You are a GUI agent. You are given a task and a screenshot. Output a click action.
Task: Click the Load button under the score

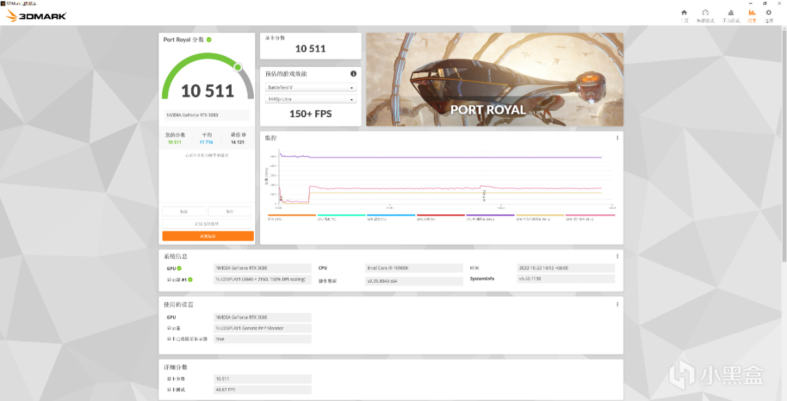(x=183, y=212)
